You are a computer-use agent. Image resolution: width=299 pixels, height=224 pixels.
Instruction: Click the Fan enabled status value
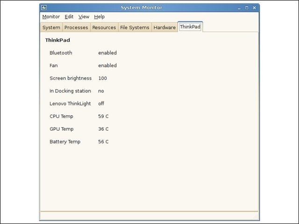pos(107,65)
